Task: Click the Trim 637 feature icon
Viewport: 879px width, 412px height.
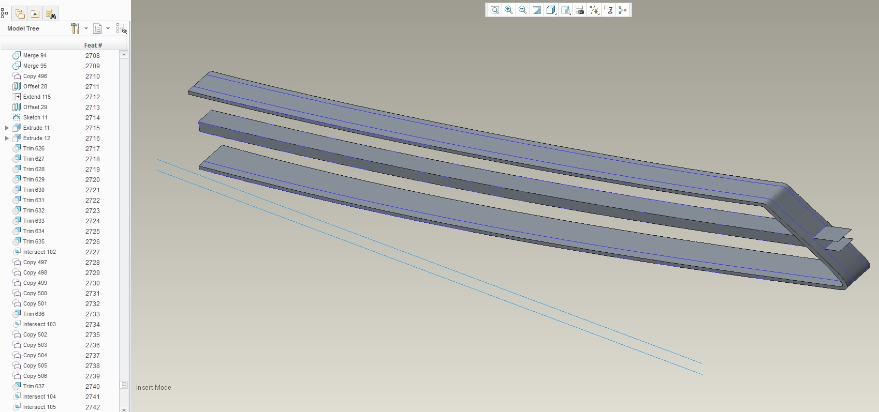Action: tap(17, 386)
